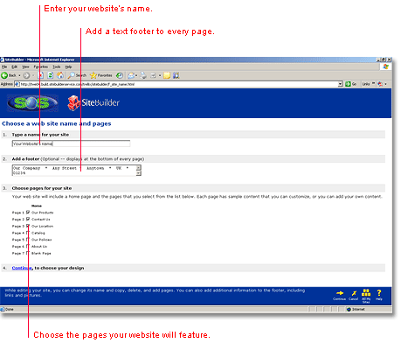Viewport: 401px width, 343px height.
Task: Open the Favorites star button
Action: pyautogui.click(x=101, y=75)
